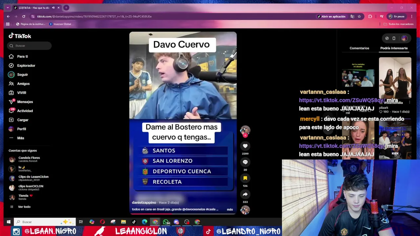Expand caption with más link
420x236 pixels.
pyautogui.click(x=230, y=209)
